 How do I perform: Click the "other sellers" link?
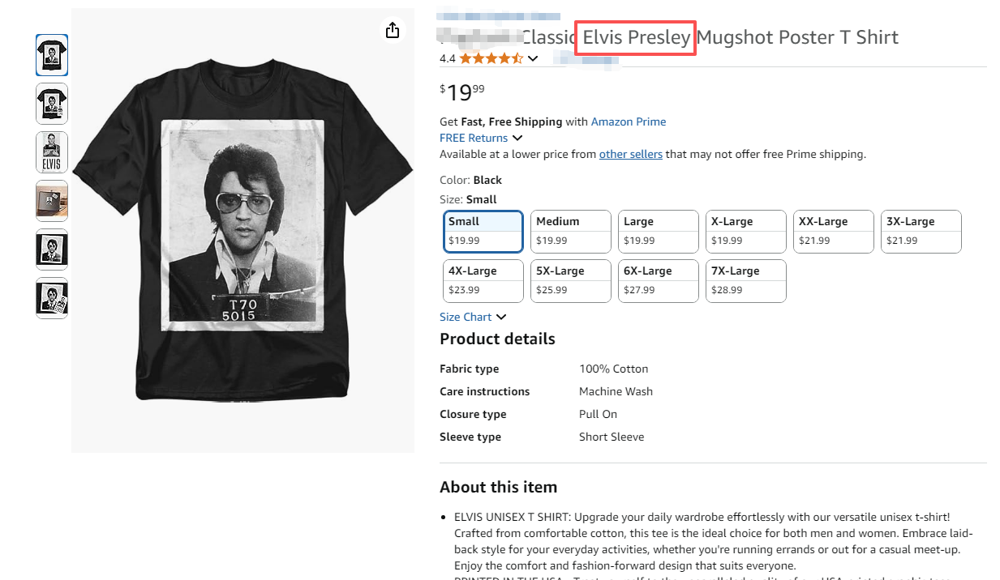[x=631, y=154]
